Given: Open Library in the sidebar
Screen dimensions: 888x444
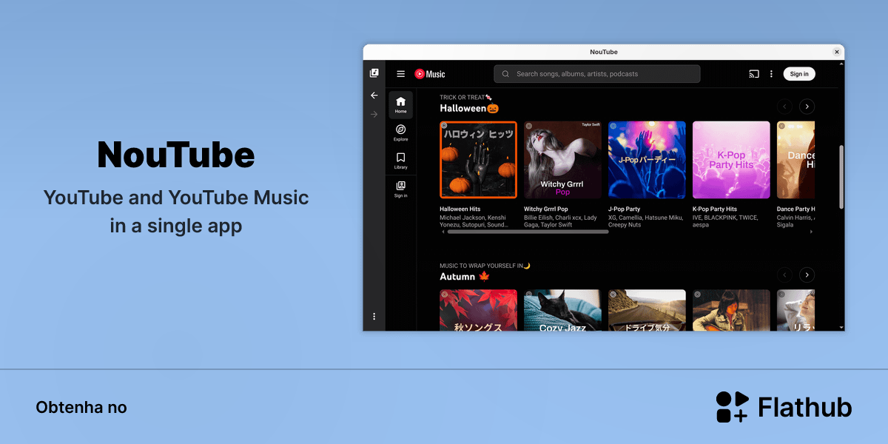Looking at the screenshot, I should pos(400,161).
